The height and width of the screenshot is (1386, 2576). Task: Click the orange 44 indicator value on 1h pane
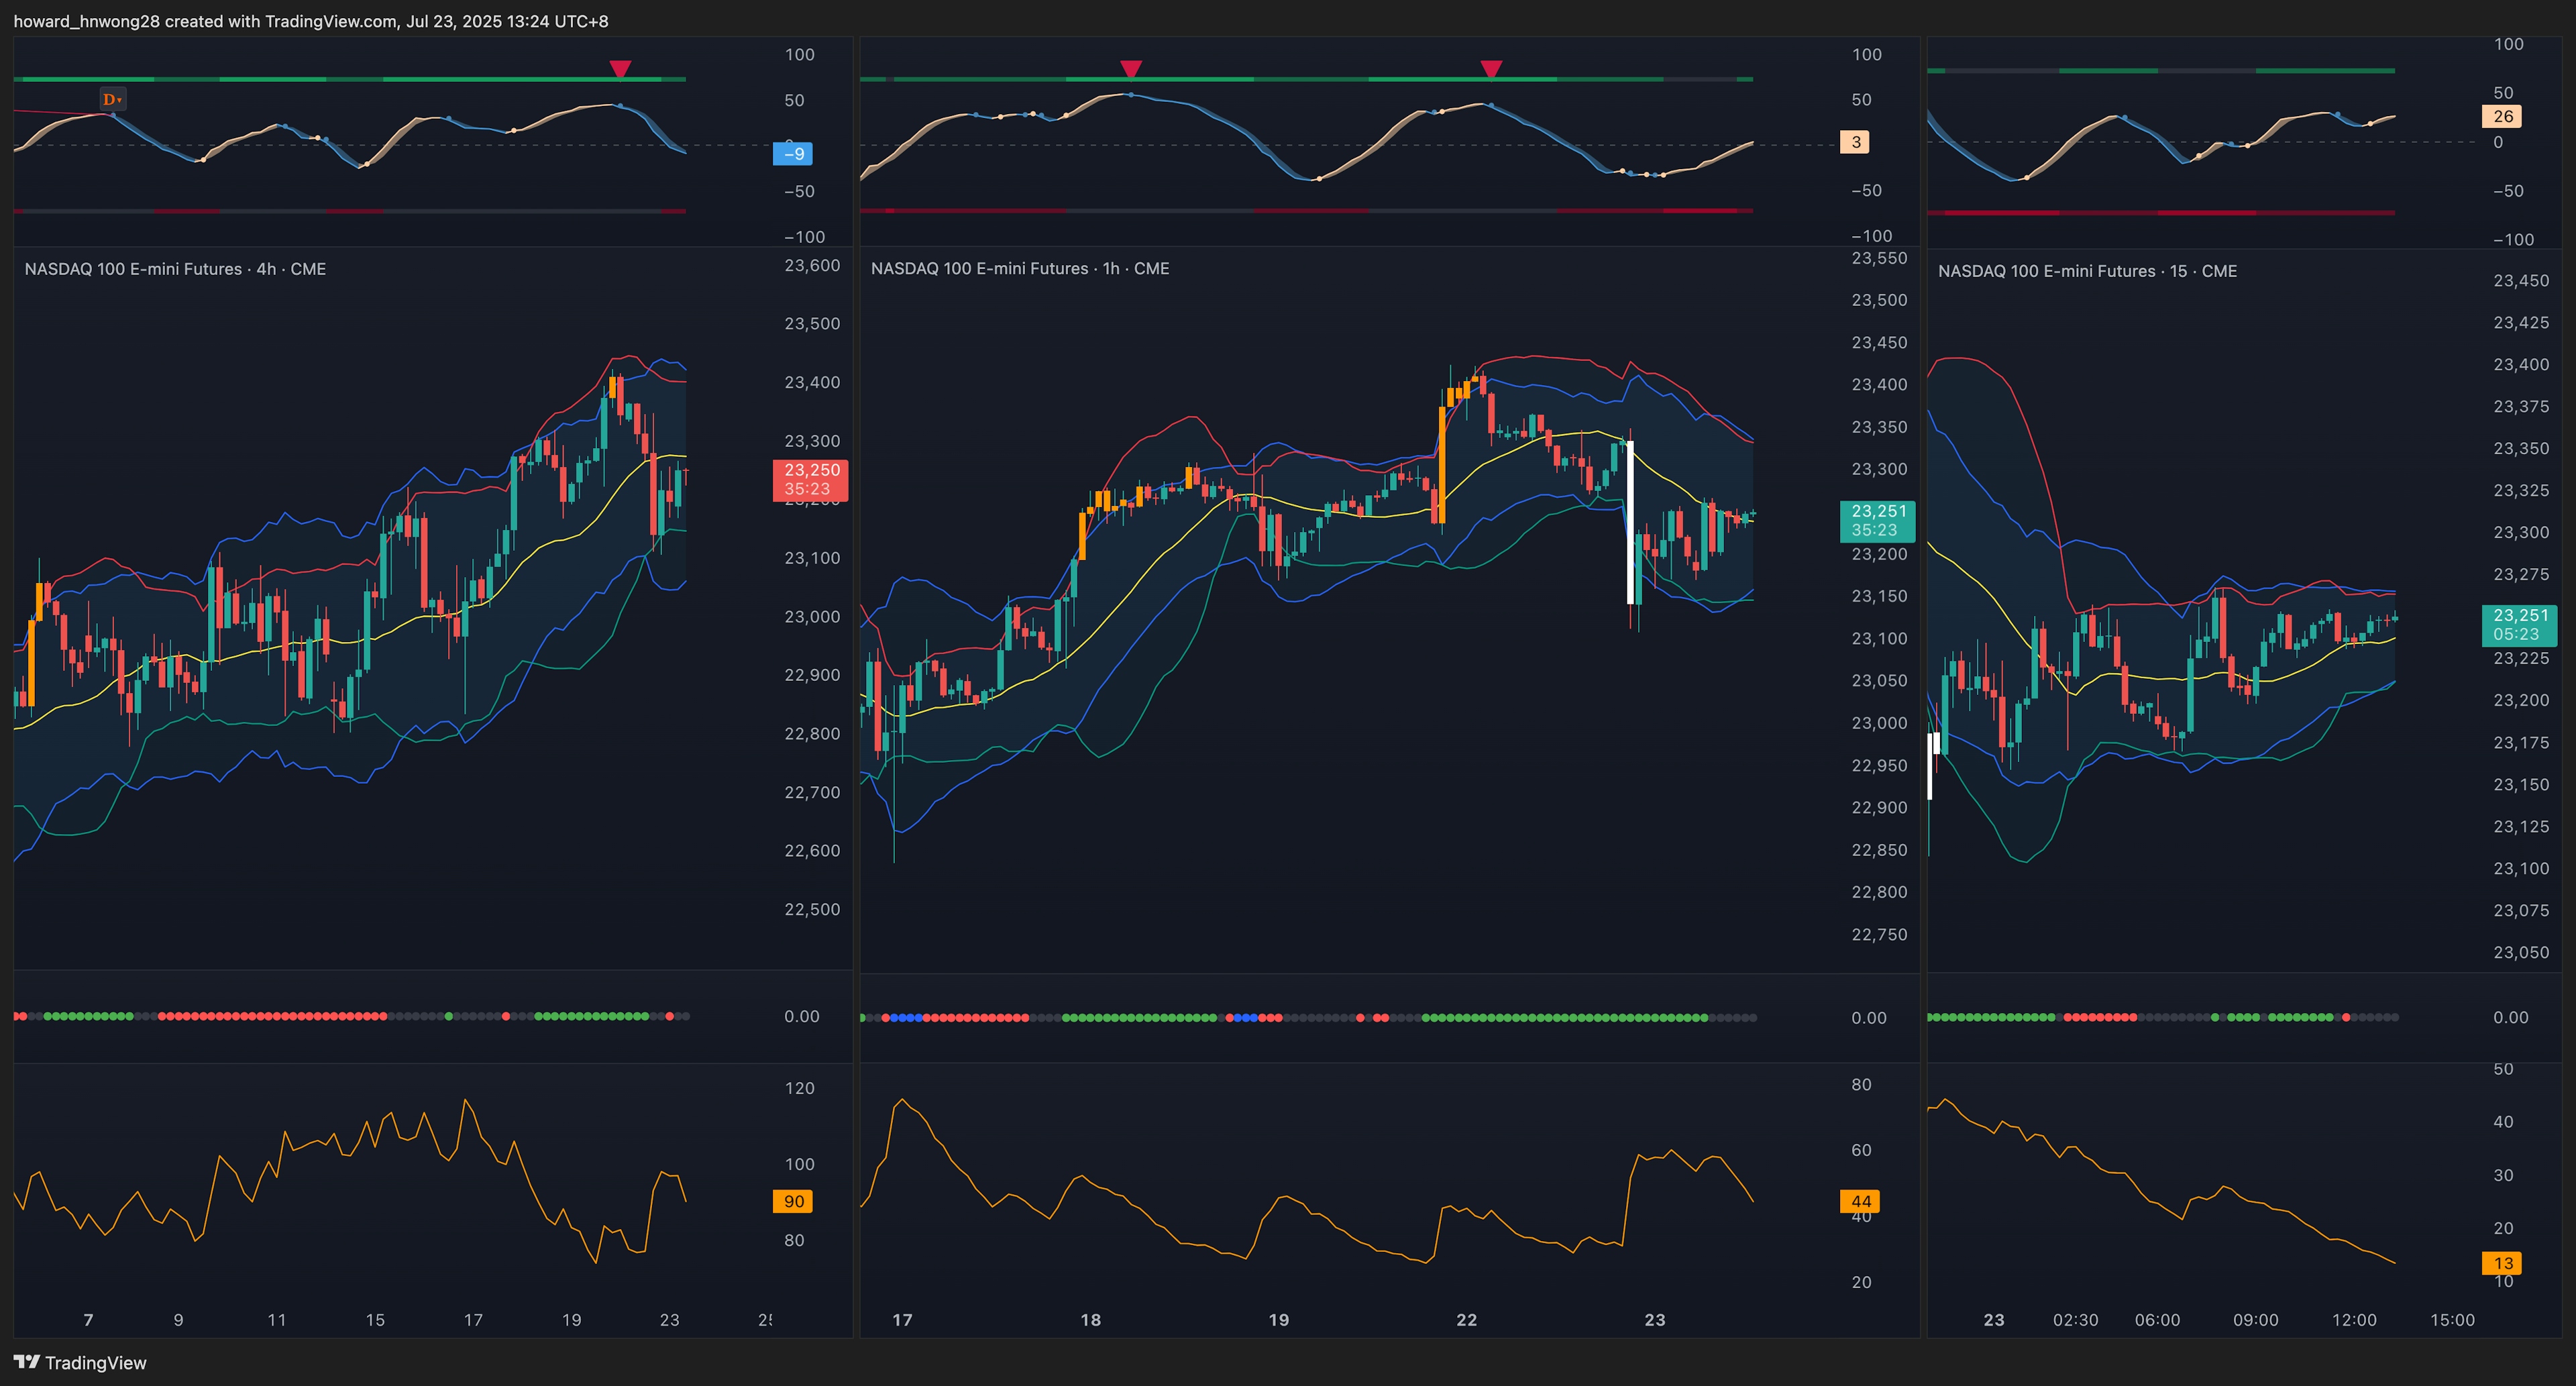[1860, 1202]
